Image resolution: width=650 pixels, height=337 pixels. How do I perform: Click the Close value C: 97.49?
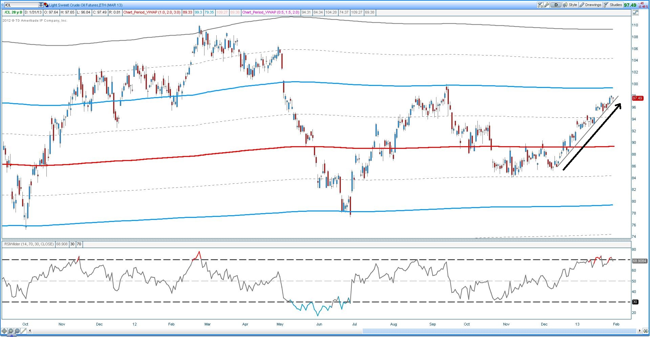coord(100,13)
